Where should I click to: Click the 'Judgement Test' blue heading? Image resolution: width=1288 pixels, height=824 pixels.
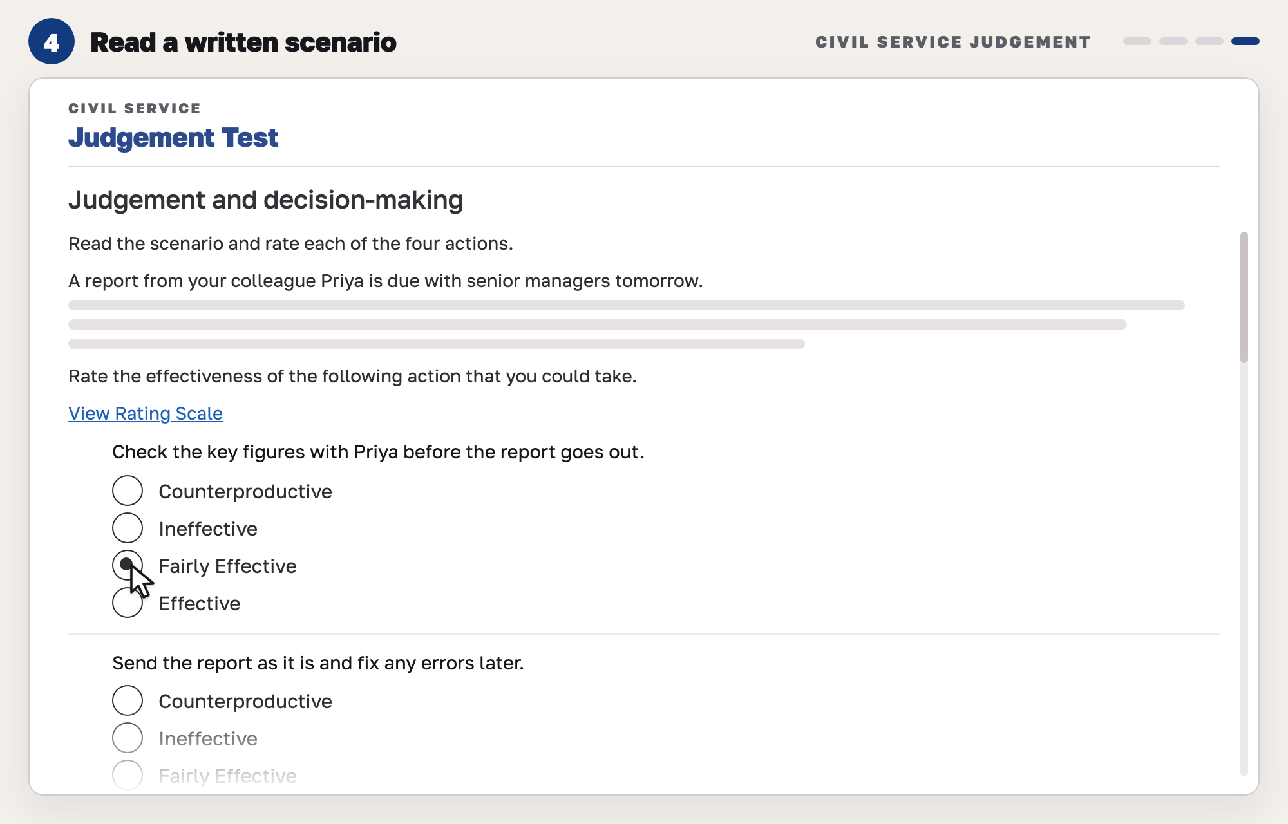[173, 138]
